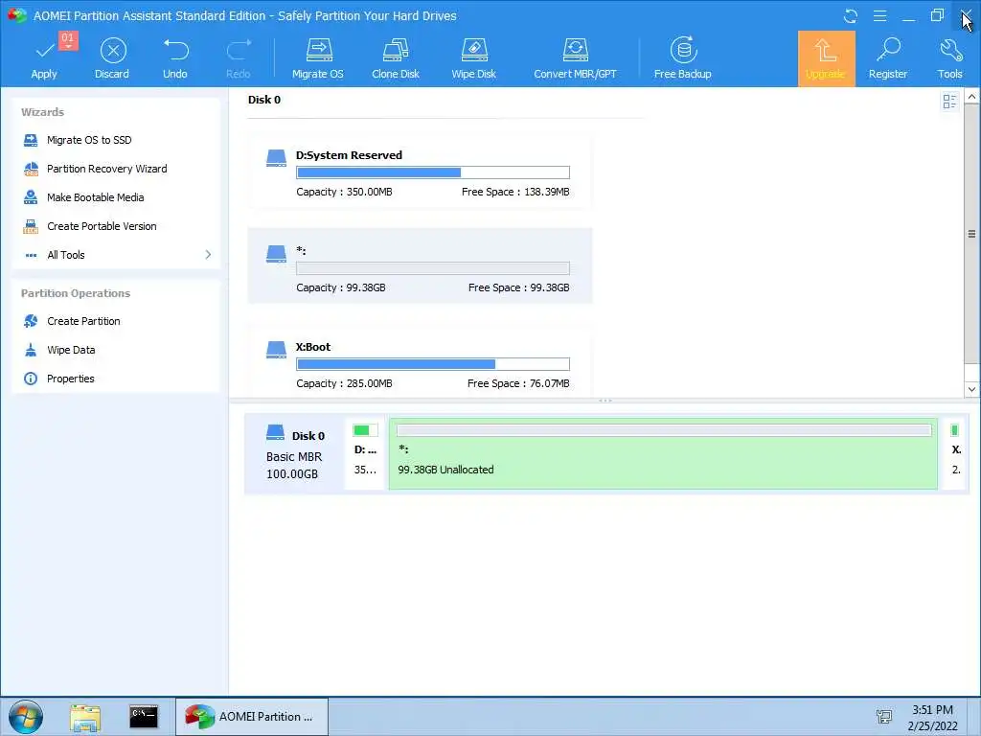The height and width of the screenshot is (736, 981).
Task: Click the Redo toolbar button
Action: coord(238,58)
